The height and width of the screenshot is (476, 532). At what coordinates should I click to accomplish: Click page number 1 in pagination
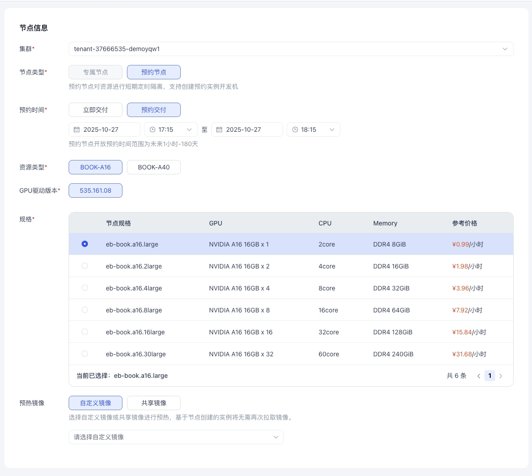[x=490, y=376]
